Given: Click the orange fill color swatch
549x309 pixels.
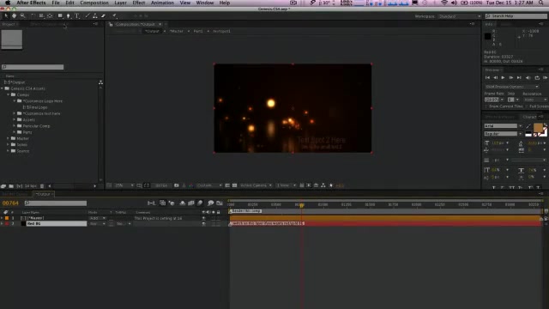Looking at the screenshot, I should pos(538,128).
